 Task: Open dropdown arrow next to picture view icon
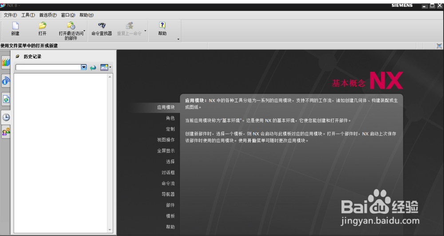(x=110, y=67)
